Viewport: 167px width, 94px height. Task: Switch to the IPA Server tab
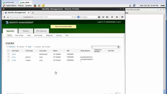pyautogui.click(x=41, y=31)
